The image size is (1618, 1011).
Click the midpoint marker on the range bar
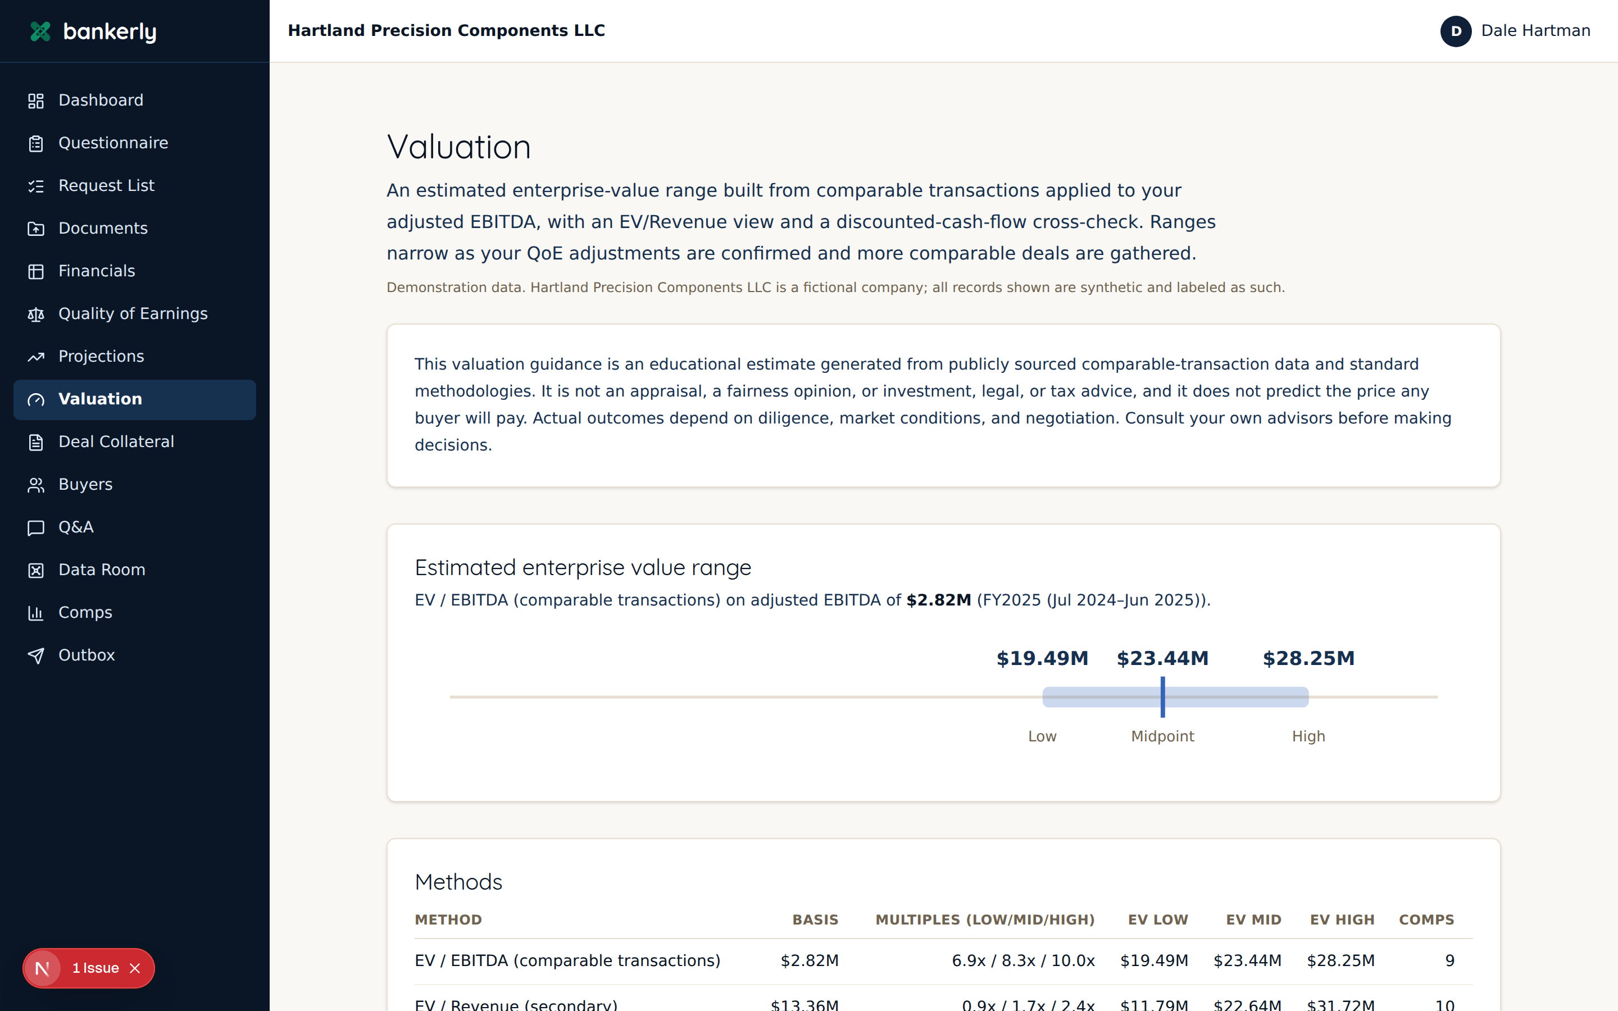pyautogui.click(x=1163, y=696)
